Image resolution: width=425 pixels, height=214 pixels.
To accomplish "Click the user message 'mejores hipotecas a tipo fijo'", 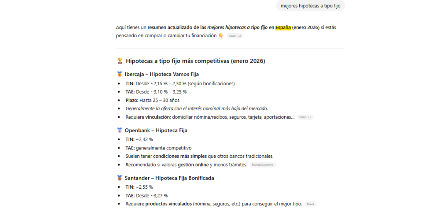I will (x=310, y=6).
